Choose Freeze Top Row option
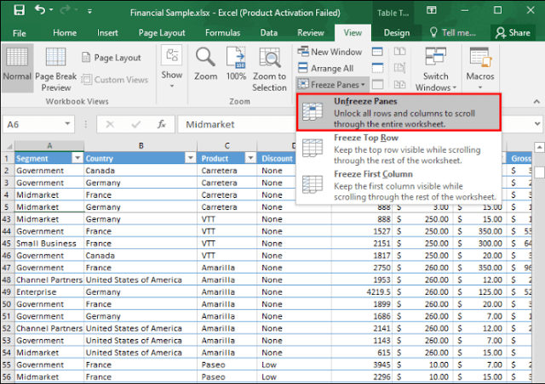This screenshot has width=545, height=384. click(x=399, y=149)
